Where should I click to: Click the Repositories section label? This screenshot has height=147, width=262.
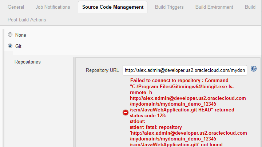click(x=28, y=62)
